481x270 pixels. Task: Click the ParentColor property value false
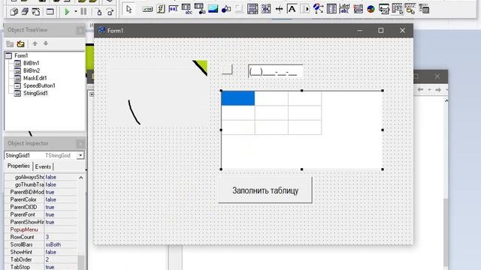coord(61,199)
